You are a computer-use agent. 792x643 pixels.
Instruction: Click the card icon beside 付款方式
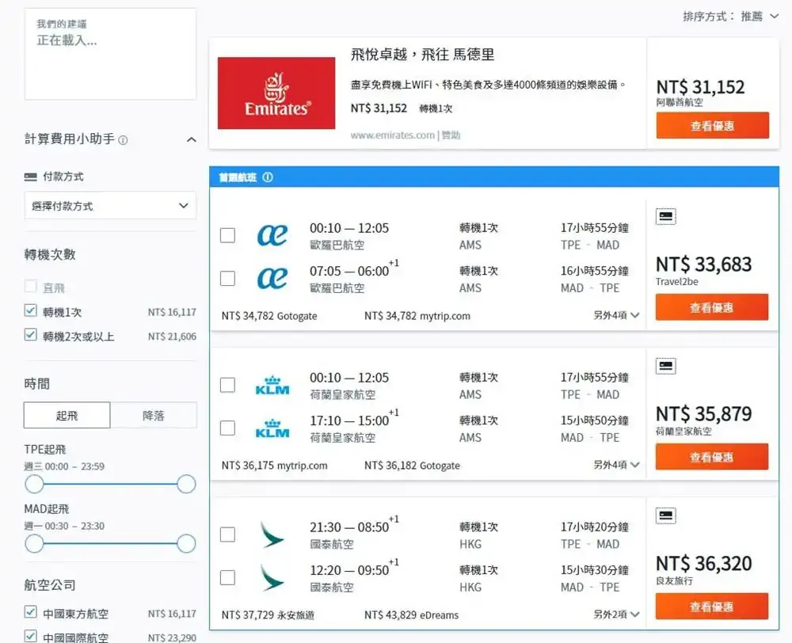pos(31,177)
